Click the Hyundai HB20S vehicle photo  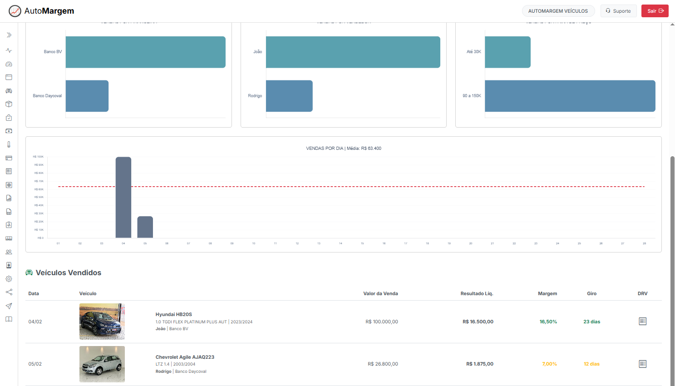pos(102,322)
